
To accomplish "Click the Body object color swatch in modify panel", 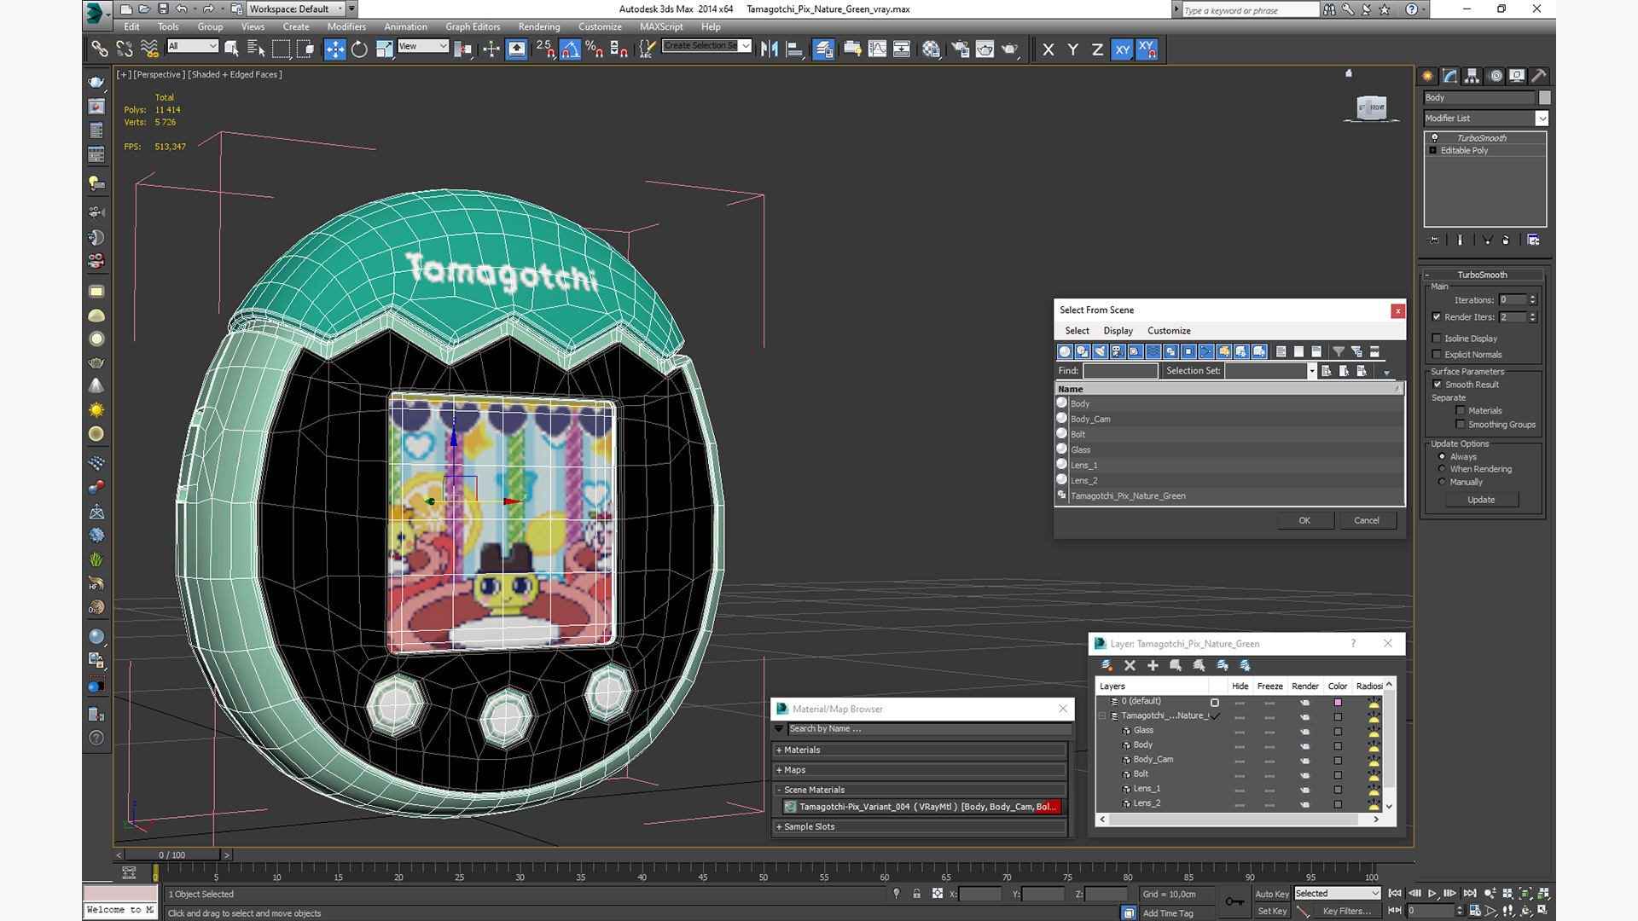I will [1545, 98].
